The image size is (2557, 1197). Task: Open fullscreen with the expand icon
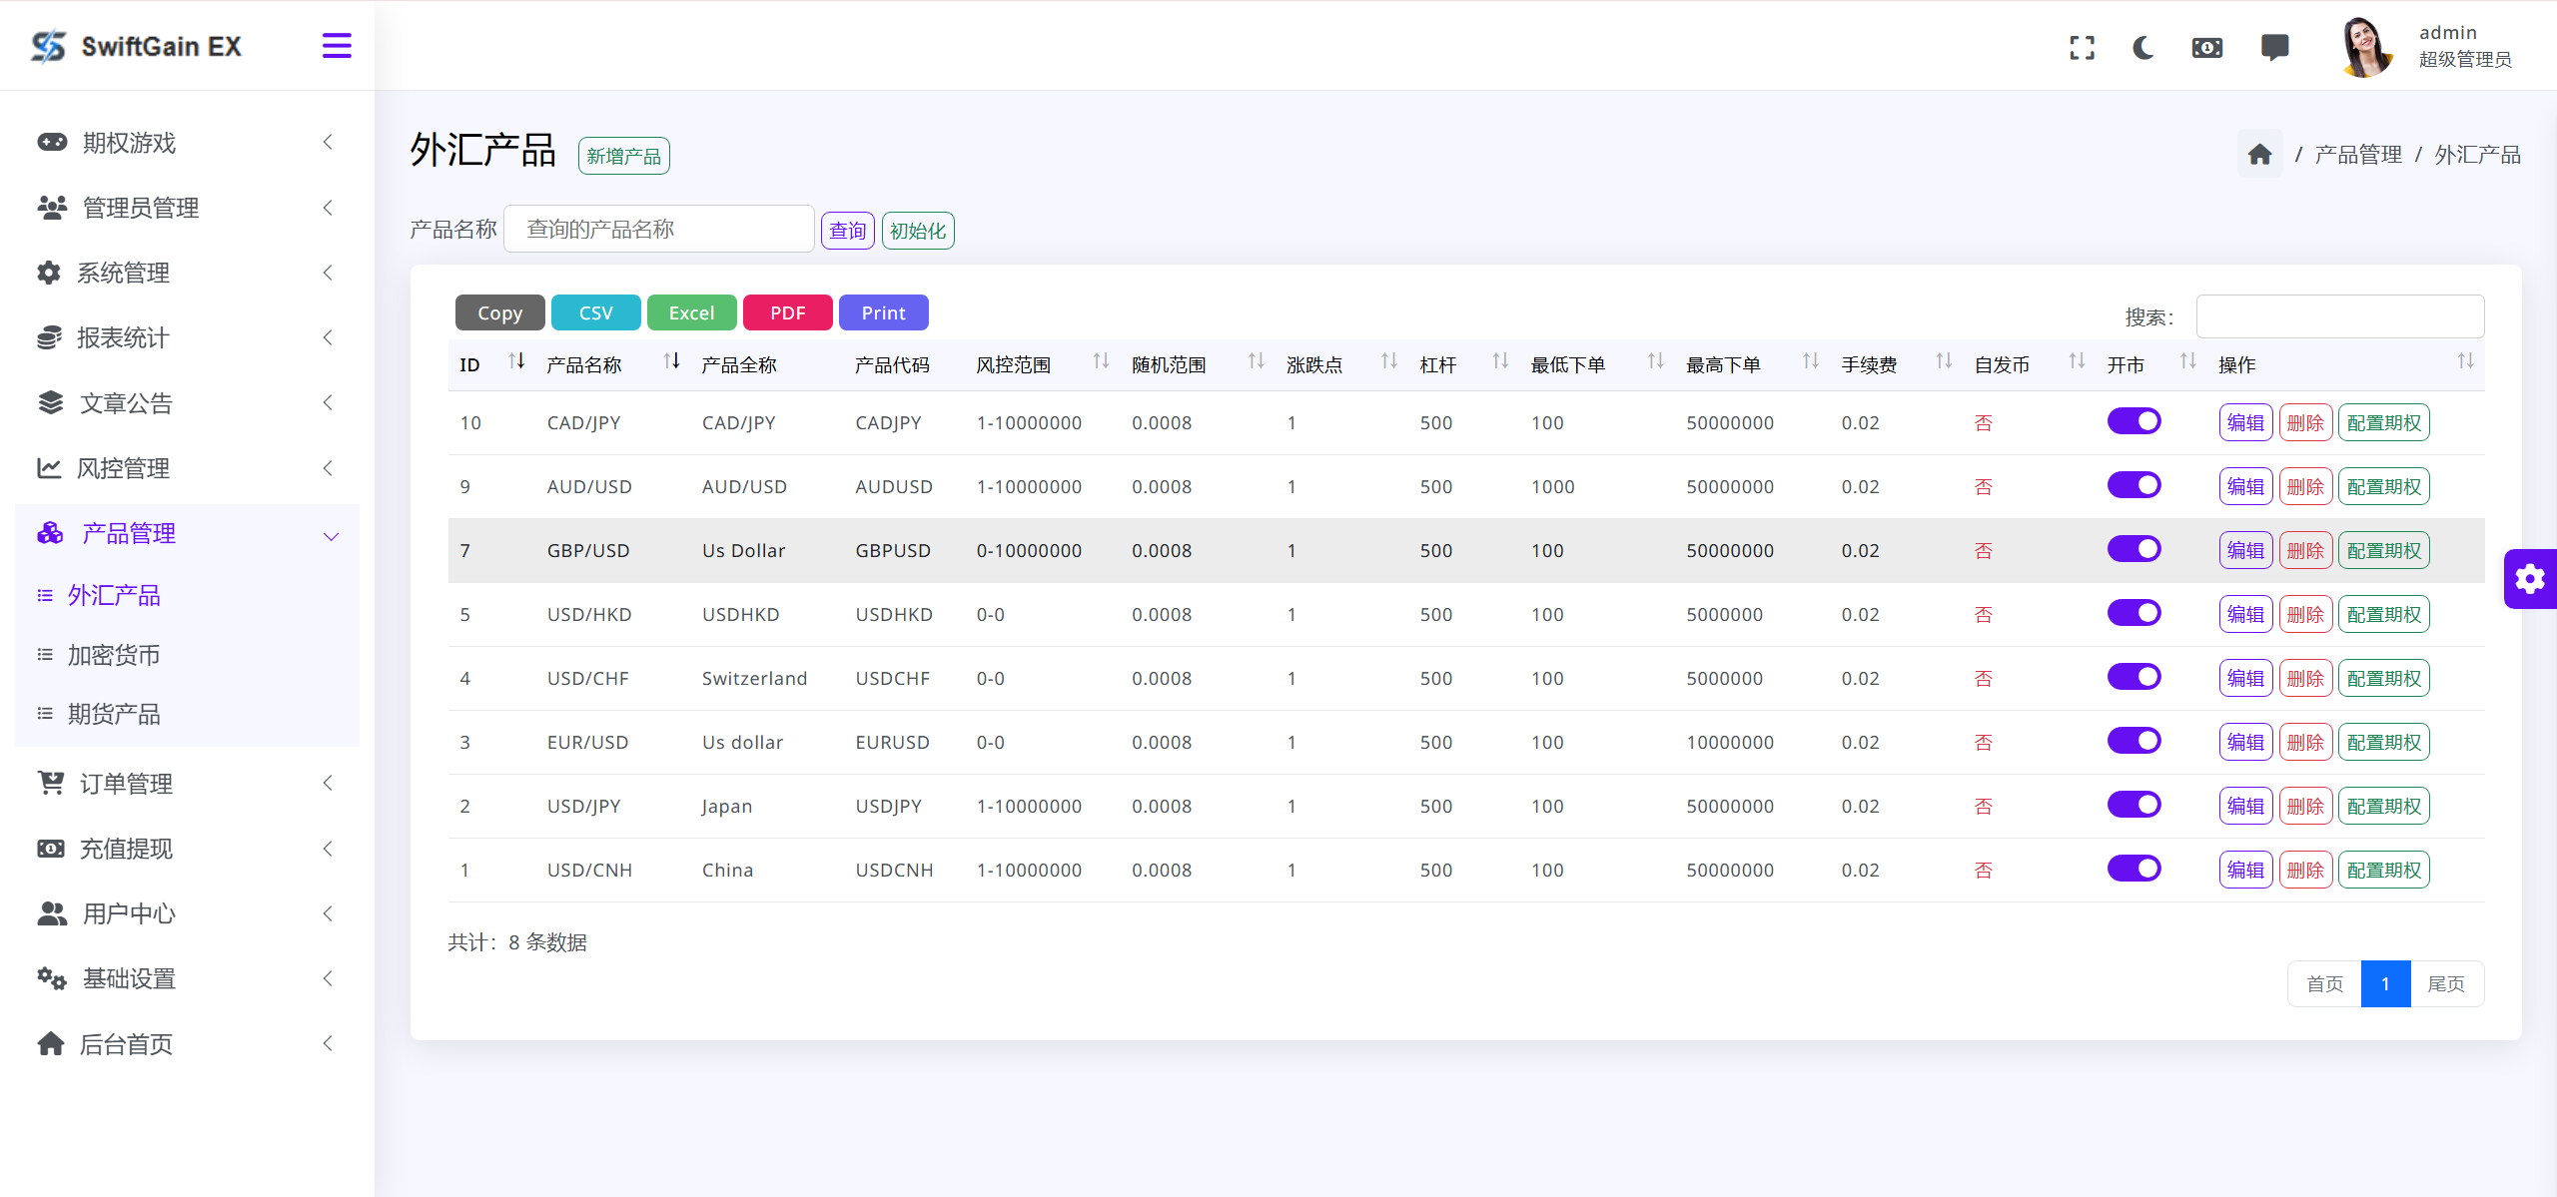pos(2082,47)
